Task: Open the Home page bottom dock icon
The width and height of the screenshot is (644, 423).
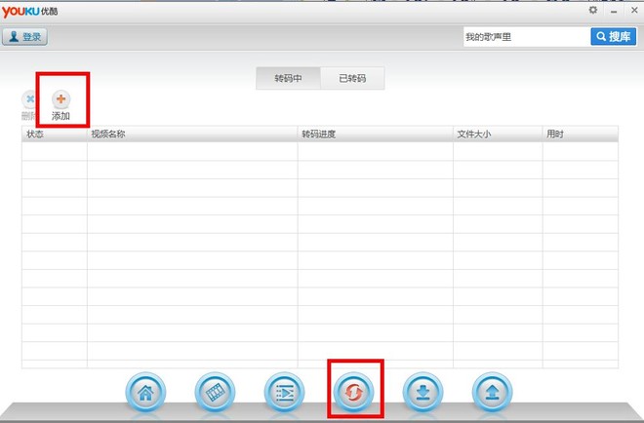Action: click(145, 392)
